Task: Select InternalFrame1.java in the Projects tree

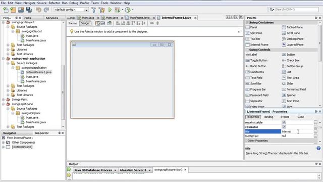Action: [38, 72]
